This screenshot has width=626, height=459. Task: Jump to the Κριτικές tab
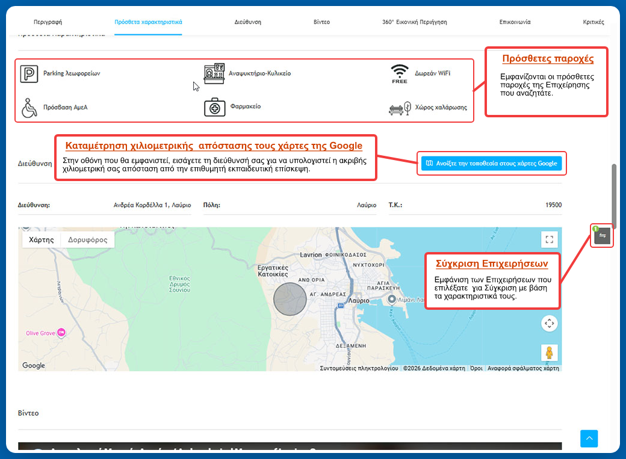pos(593,22)
